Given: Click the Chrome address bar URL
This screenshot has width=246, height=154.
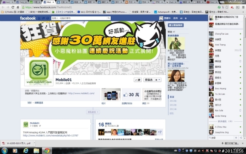Looking at the screenshot, I should [x=48, y=7].
